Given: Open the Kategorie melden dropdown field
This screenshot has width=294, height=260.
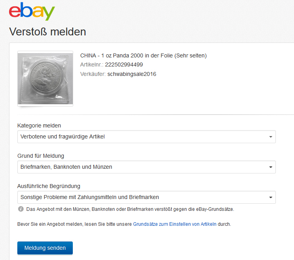Looking at the screenshot, I should tap(146, 136).
